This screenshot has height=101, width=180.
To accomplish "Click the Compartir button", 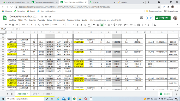I will (x=163, y=18).
